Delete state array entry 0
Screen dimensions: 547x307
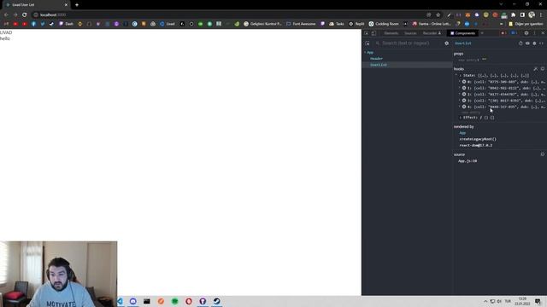click(464, 82)
